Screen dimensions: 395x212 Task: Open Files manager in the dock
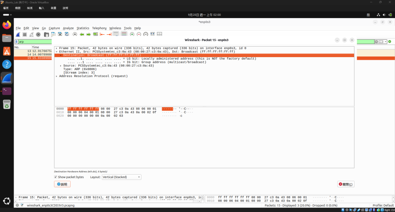pos(7,38)
